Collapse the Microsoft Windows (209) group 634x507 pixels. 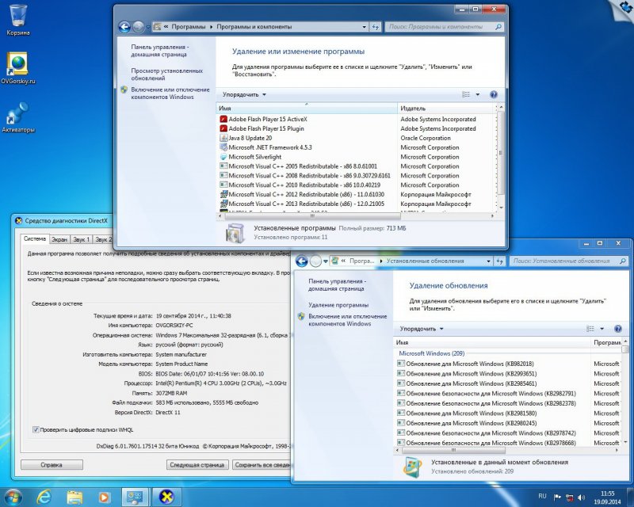[x=431, y=353]
